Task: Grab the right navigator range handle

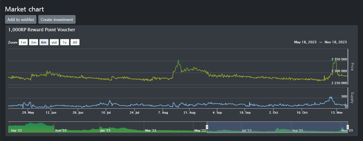Action: coord(348,127)
